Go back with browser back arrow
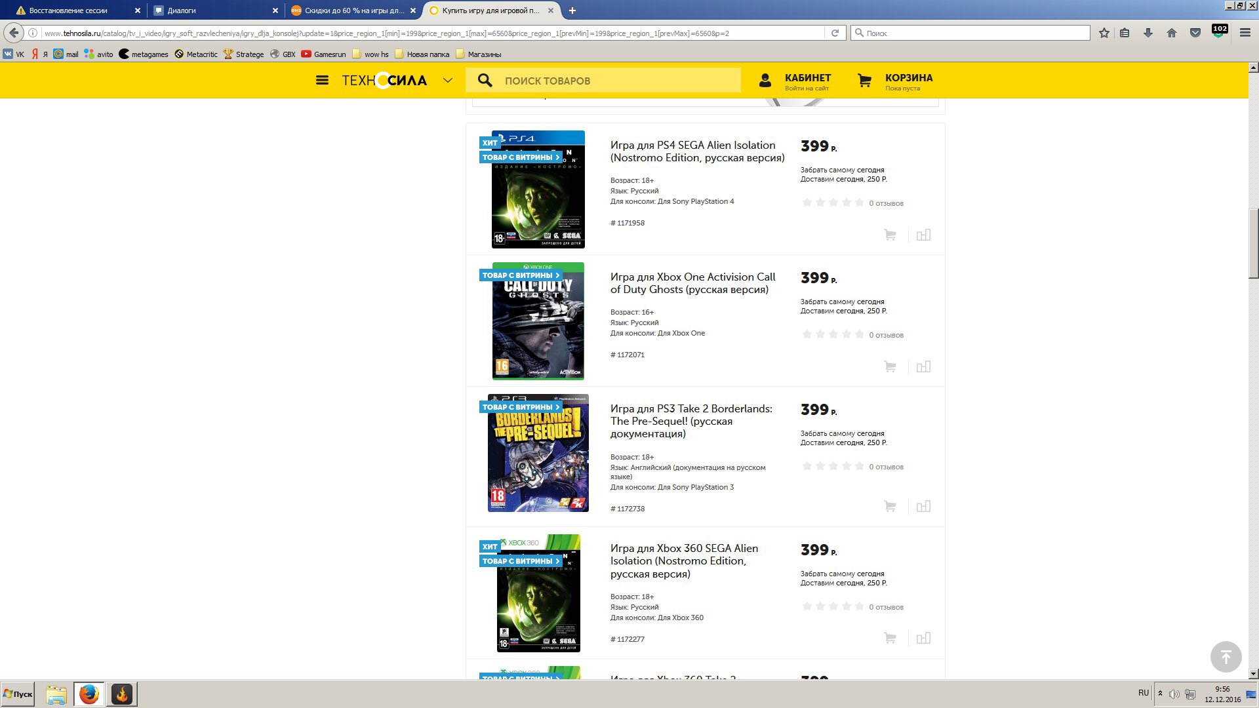This screenshot has width=1259, height=708. coord(14,33)
